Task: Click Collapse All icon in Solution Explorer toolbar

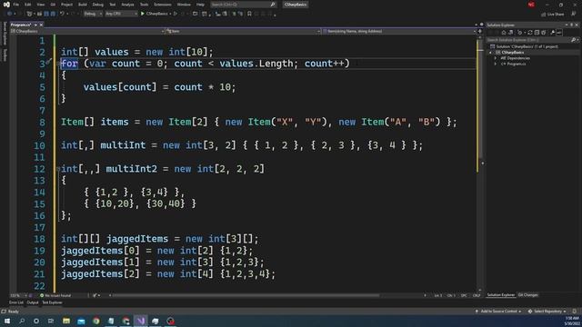Action: click(x=537, y=33)
